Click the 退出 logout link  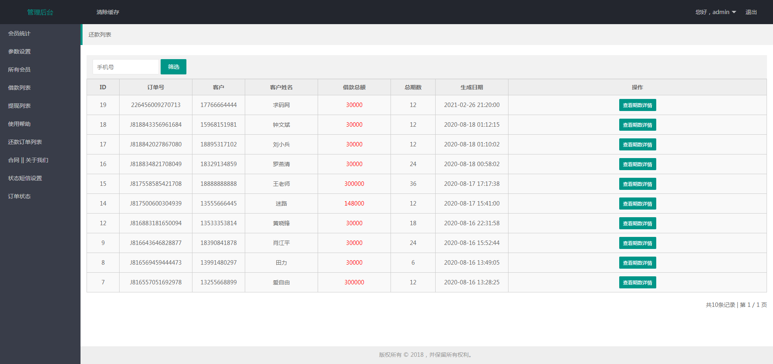751,12
